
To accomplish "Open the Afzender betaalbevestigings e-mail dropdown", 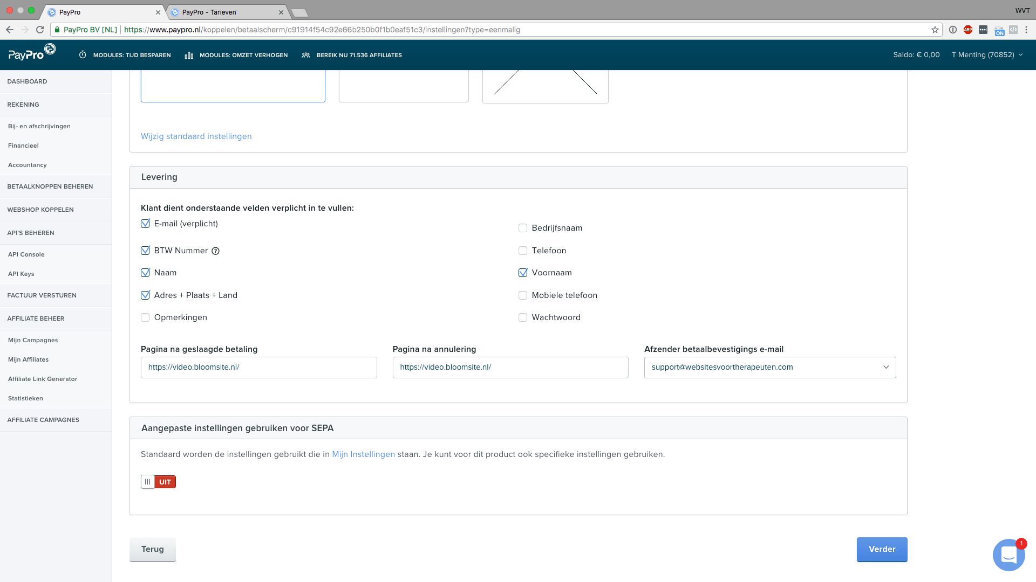I will (x=770, y=368).
